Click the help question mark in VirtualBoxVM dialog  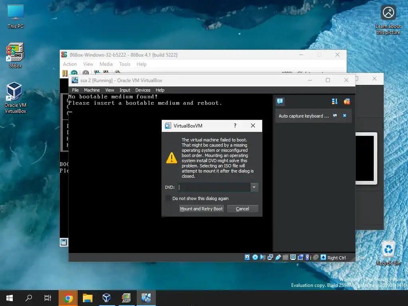[235, 126]
